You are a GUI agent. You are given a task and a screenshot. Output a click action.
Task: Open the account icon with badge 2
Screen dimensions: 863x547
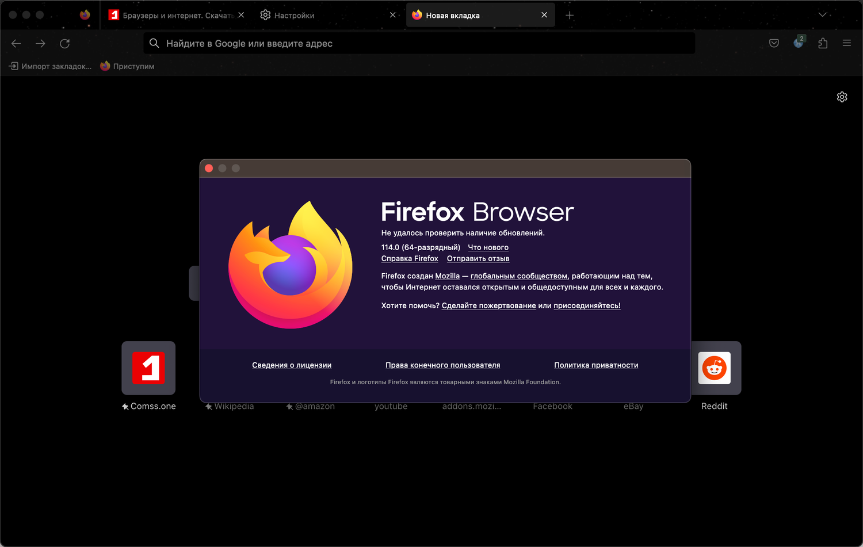(x=799, y=43)
